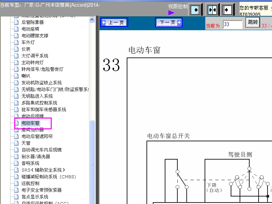The width and height of the screenshot is (272, 204).
Task: Click the expand-right view control icon
Action: coord(195,10)
